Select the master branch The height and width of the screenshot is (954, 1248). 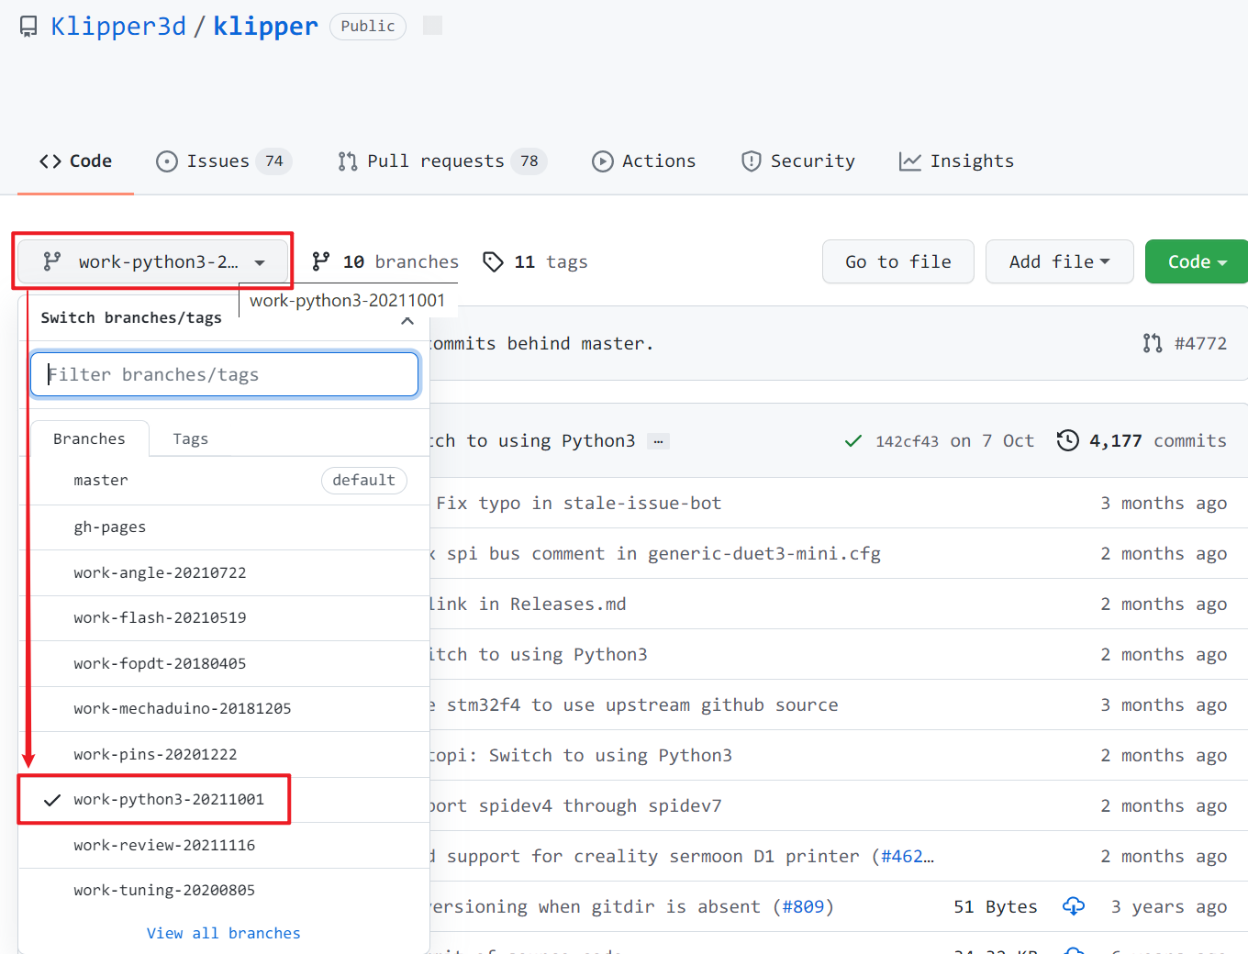pyautogui.click(x=224, y=481)
